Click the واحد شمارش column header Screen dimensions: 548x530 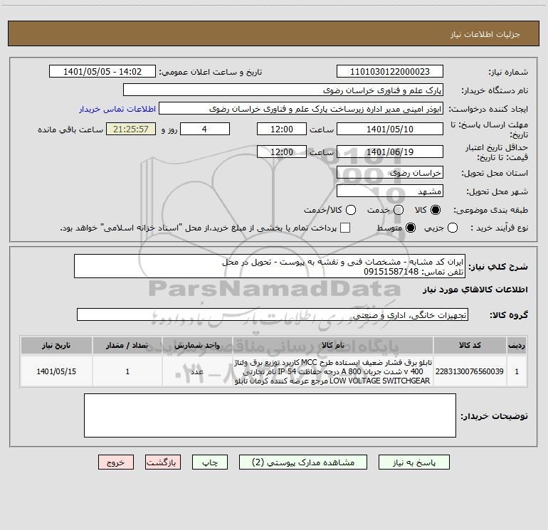tap(197, 345)
